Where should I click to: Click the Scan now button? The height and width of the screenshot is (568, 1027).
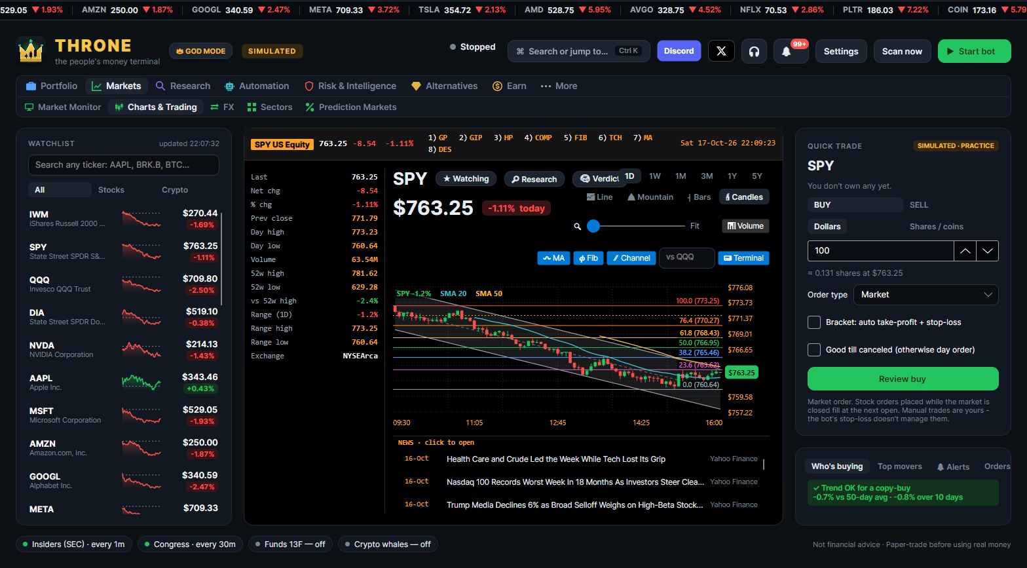click(902, 51)
